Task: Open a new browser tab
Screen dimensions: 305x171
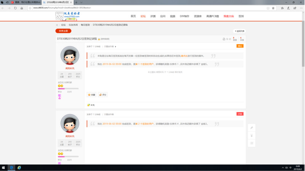Action: click(76, 2)
